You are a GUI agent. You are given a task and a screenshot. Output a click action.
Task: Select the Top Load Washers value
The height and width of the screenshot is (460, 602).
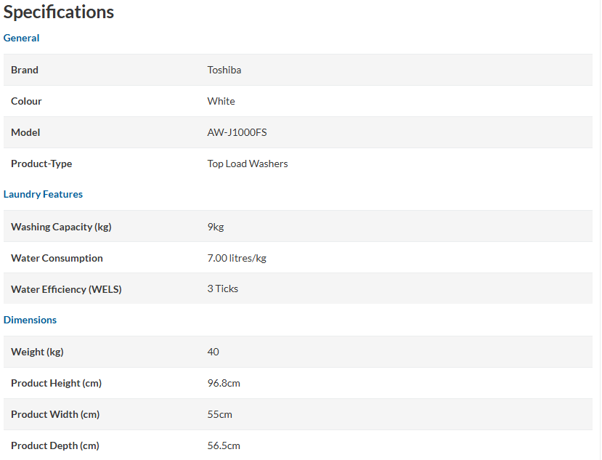pyautogui.click(x=248, y=164)
